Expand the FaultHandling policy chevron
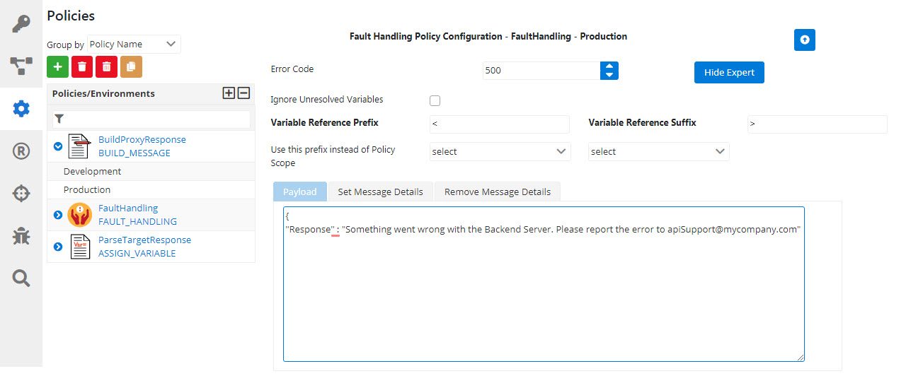906x376 pixels. click(x=58, y=215)
